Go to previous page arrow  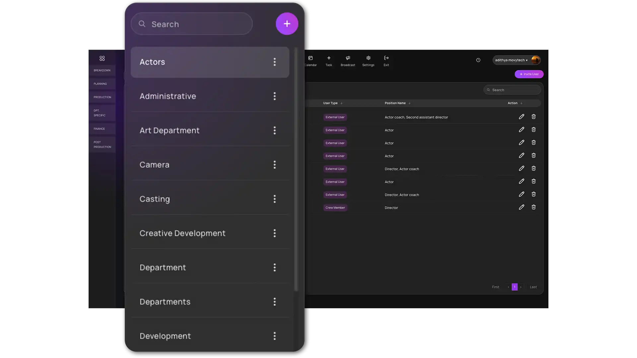508,287
